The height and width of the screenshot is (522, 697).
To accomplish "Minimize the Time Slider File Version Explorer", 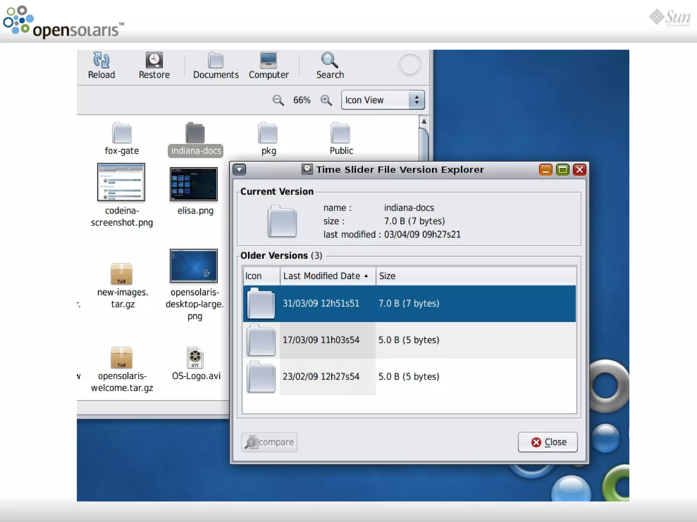I will [546, 170].
